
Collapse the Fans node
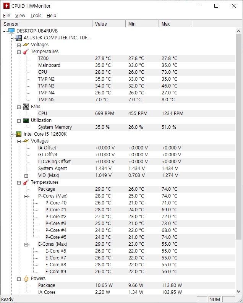click(x=19, y=107)
